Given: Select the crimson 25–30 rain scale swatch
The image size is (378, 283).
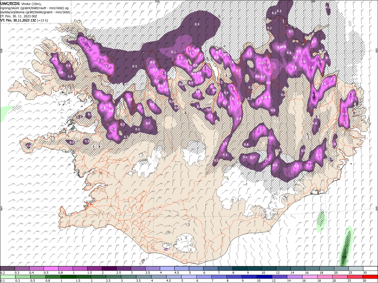Looking at the screenshot, I should coord(355,277).
